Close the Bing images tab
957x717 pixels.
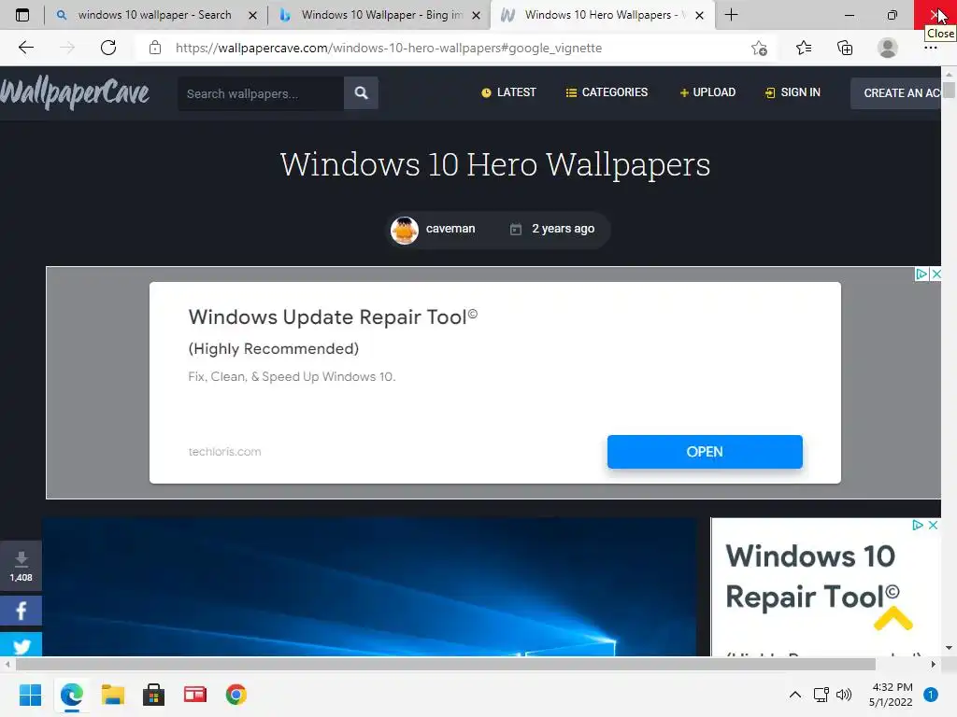[x=476, y=15]
